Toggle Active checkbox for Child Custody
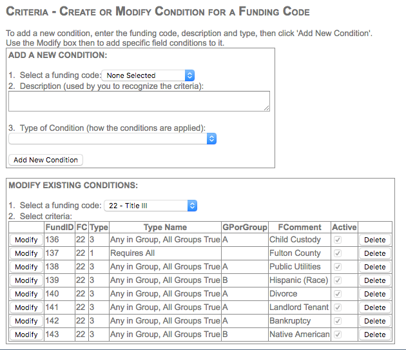This screenshot has height=350, width=406. [337, 240]
